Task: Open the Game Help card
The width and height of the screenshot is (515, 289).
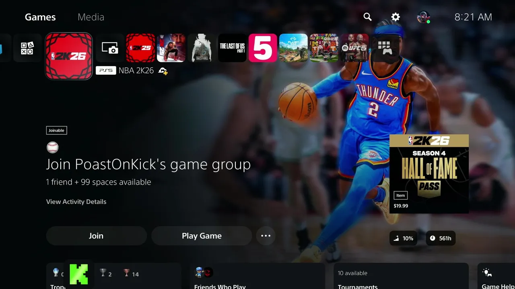Action: point(496,276)
